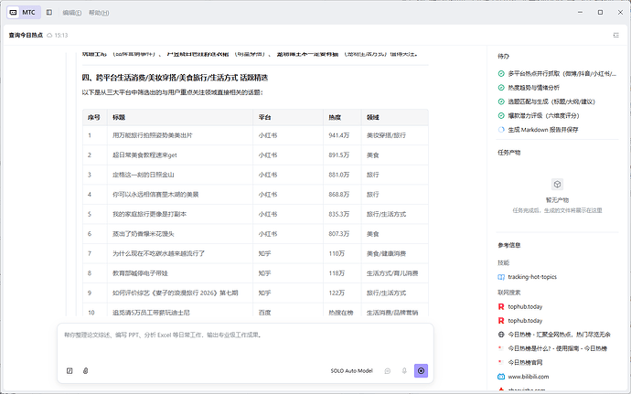The width and height of the screenshot is (631, 394).
Task: Maximize the MTC window
Action: (x=600, y=13)
